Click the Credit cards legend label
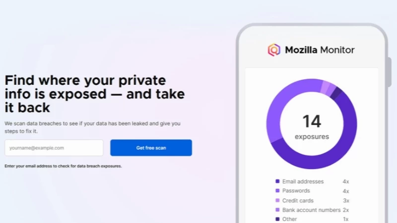Viewport: 397px width, 223px height. [x=298, y=200]
